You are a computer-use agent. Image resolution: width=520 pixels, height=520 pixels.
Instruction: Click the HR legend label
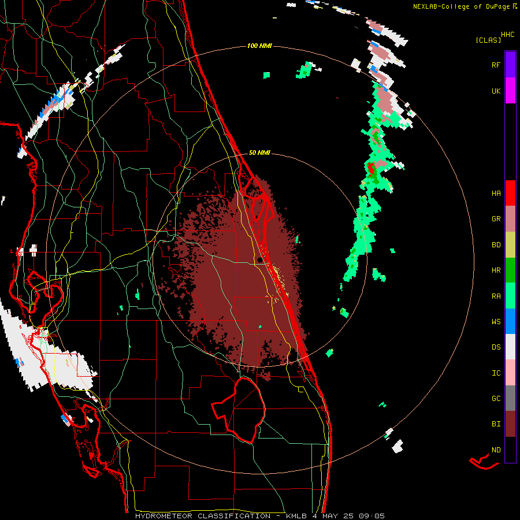click(496, 270)
